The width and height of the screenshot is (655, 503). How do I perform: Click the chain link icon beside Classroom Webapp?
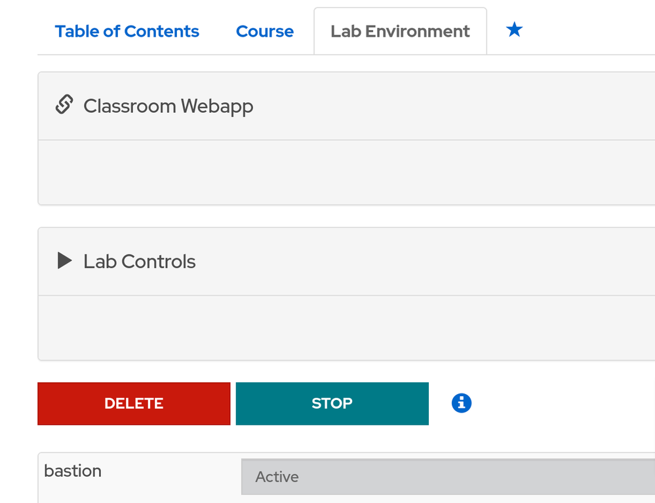coord(64,104)
